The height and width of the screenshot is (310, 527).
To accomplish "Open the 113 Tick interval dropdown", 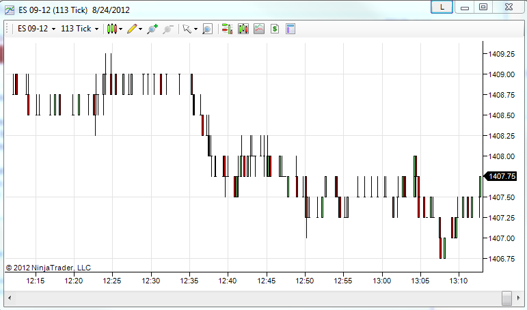I will [80, 29].
